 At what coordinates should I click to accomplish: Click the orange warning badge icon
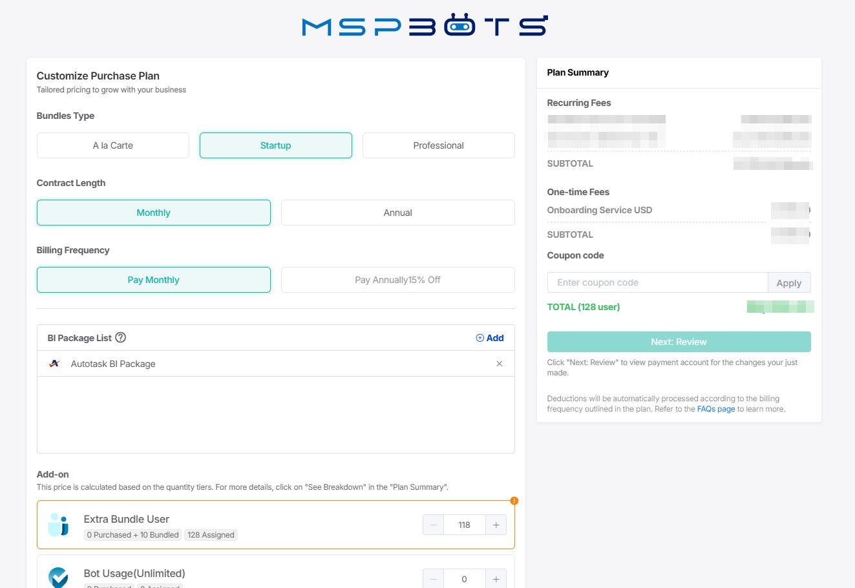(514, 501)
